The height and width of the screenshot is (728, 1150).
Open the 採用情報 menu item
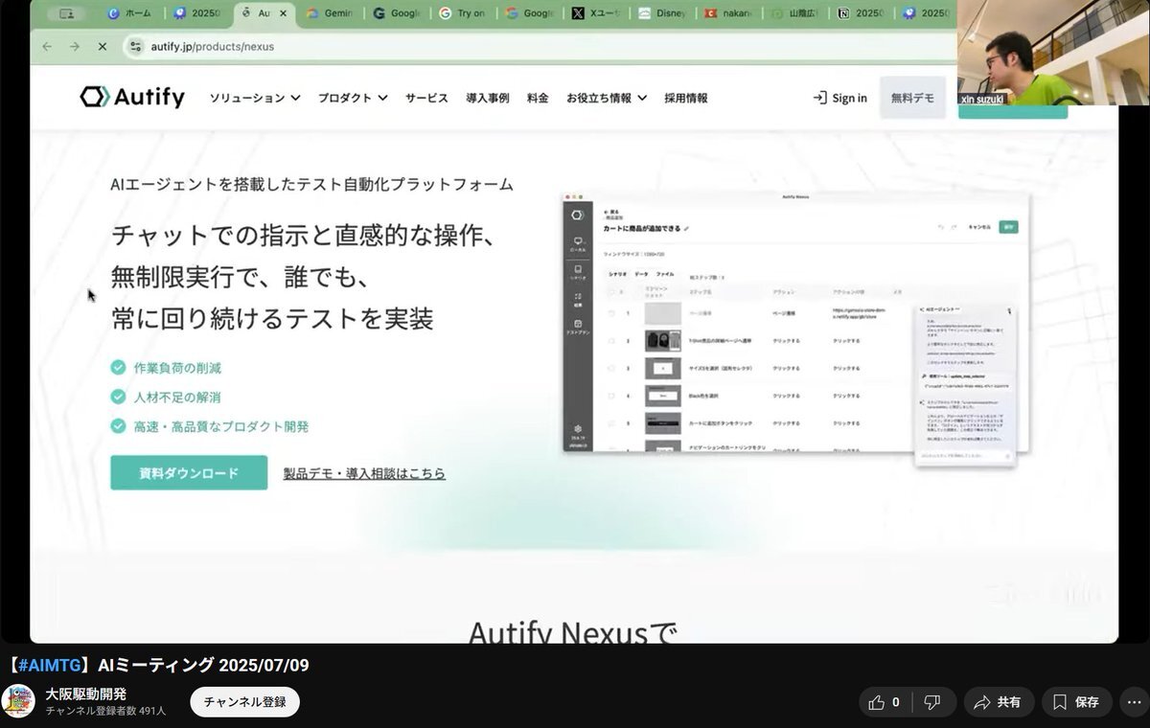(686, 98)
